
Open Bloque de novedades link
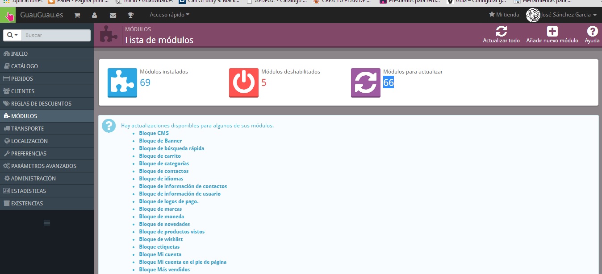pyautogui.click(x=164, y=224)
